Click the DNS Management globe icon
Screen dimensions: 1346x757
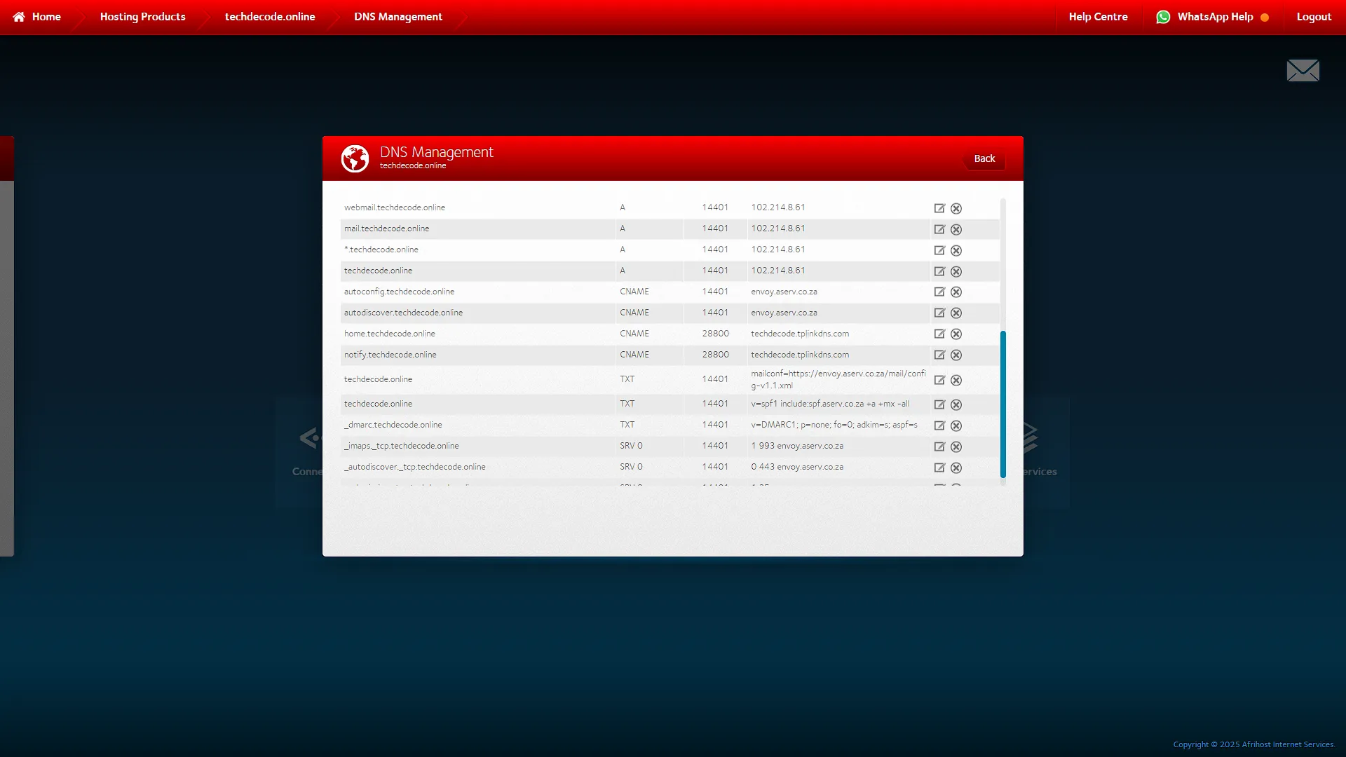pyautogui.click(x=355, y=158)
